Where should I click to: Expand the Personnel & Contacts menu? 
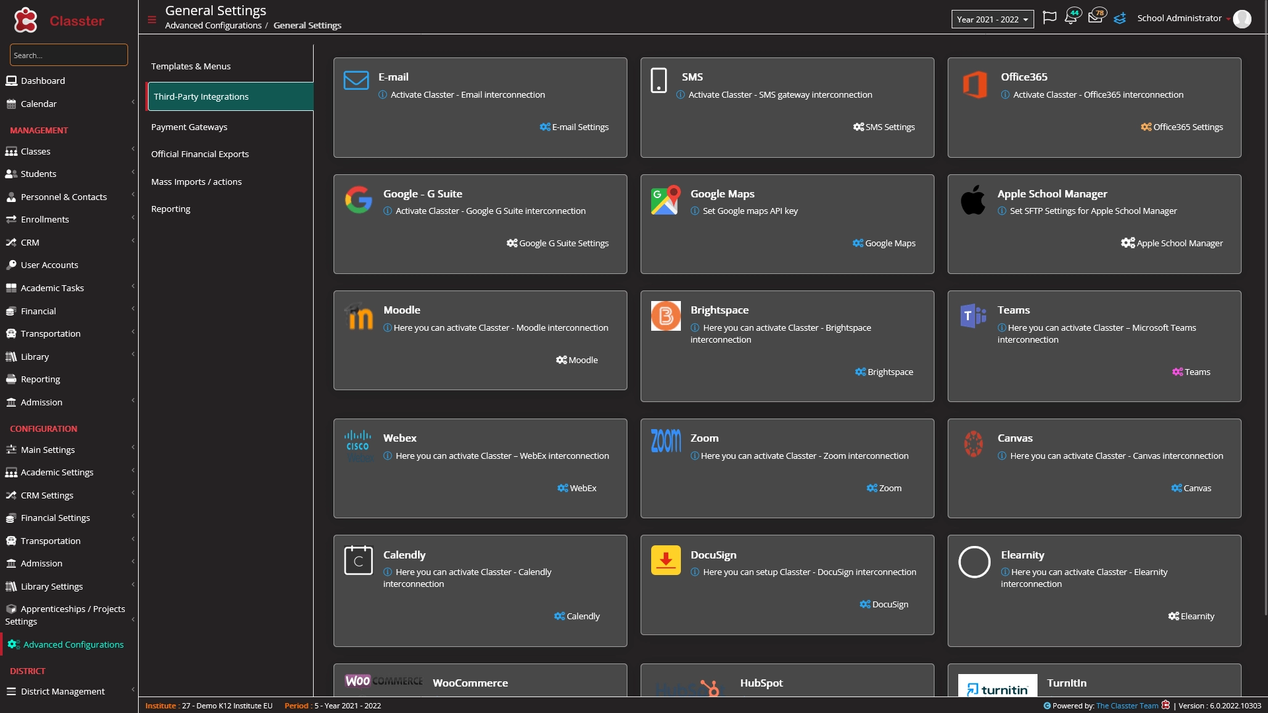point(69,197)
